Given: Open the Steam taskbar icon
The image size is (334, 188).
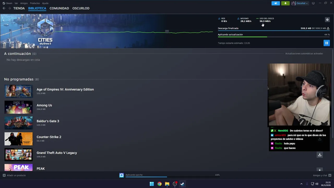Looking at the screenshot, I should [x=182, y=184].
